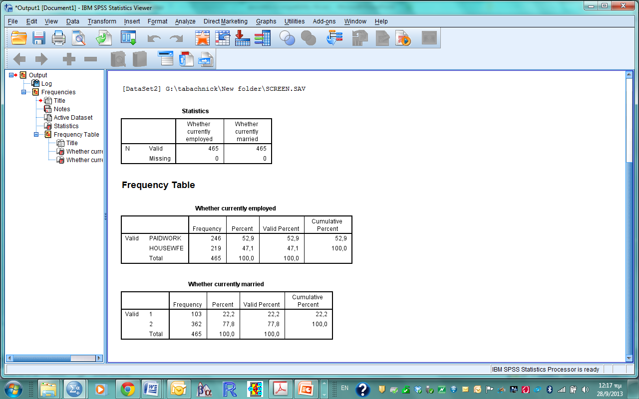This screenshot has height=399, width=639.
Task: Click the Run Script icon with orange play
Action: click(403, 38)
